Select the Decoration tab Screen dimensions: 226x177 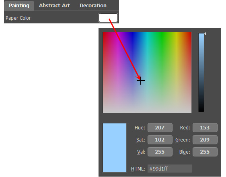point(93,6)
